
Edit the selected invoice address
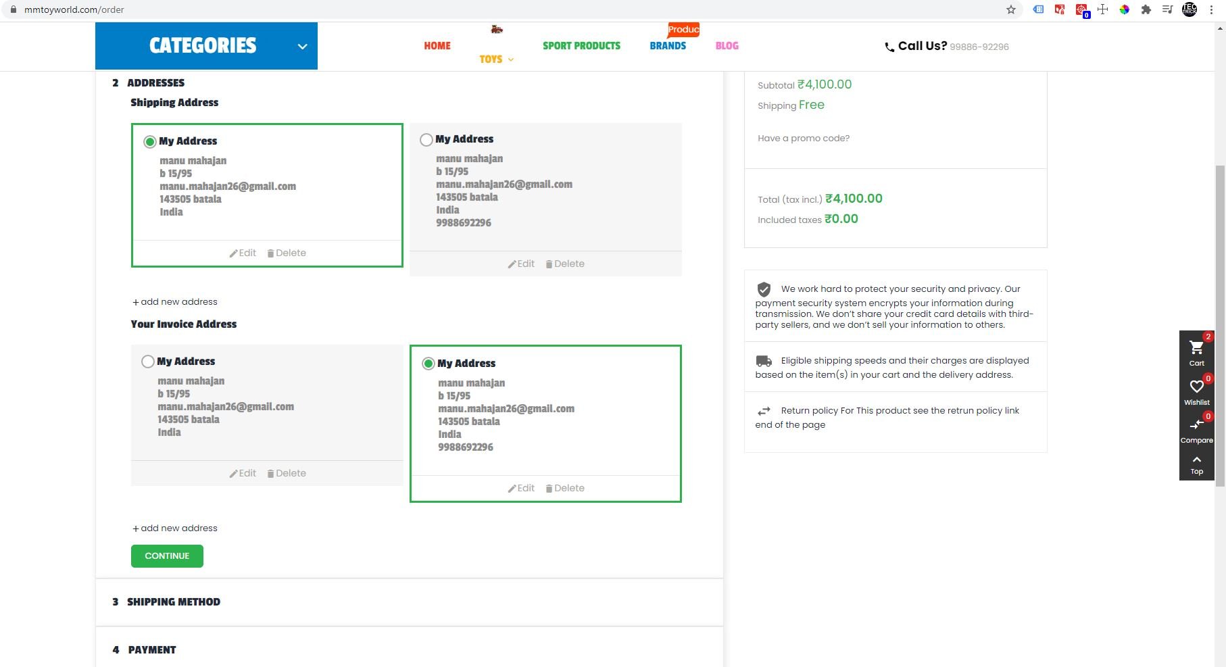click(x=521, y=489)
